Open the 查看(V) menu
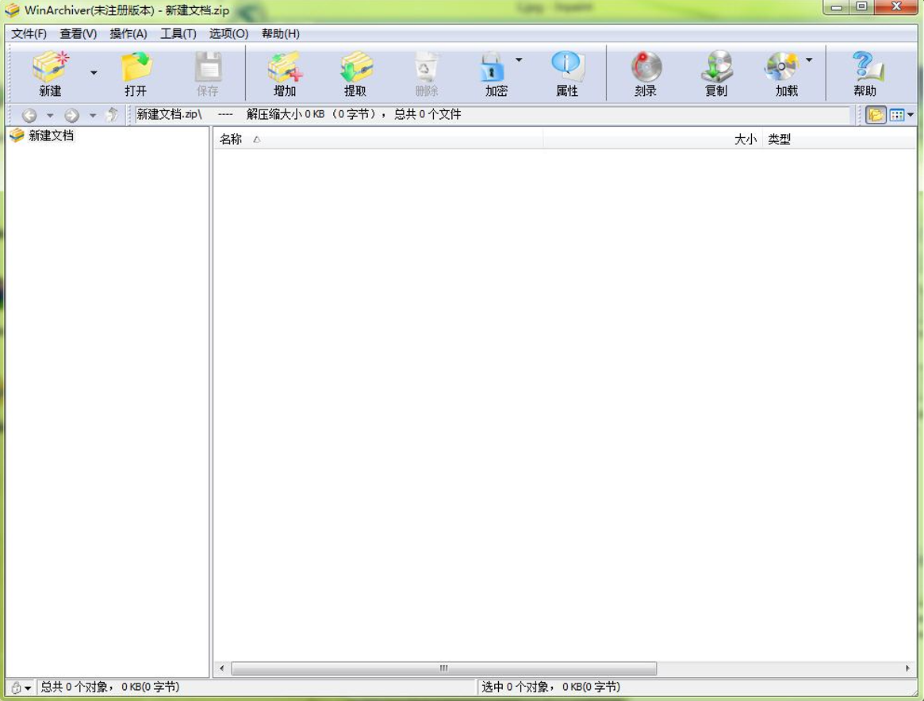 pyautogui.click(x=79, y=33)
